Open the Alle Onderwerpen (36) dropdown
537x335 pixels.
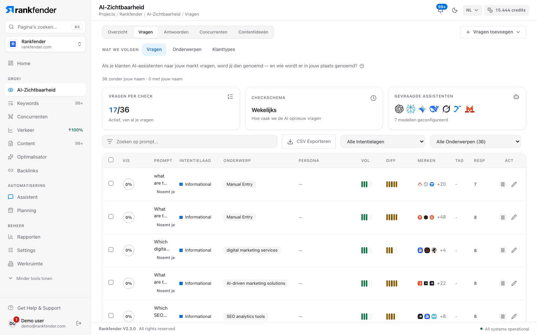[475, 141]
